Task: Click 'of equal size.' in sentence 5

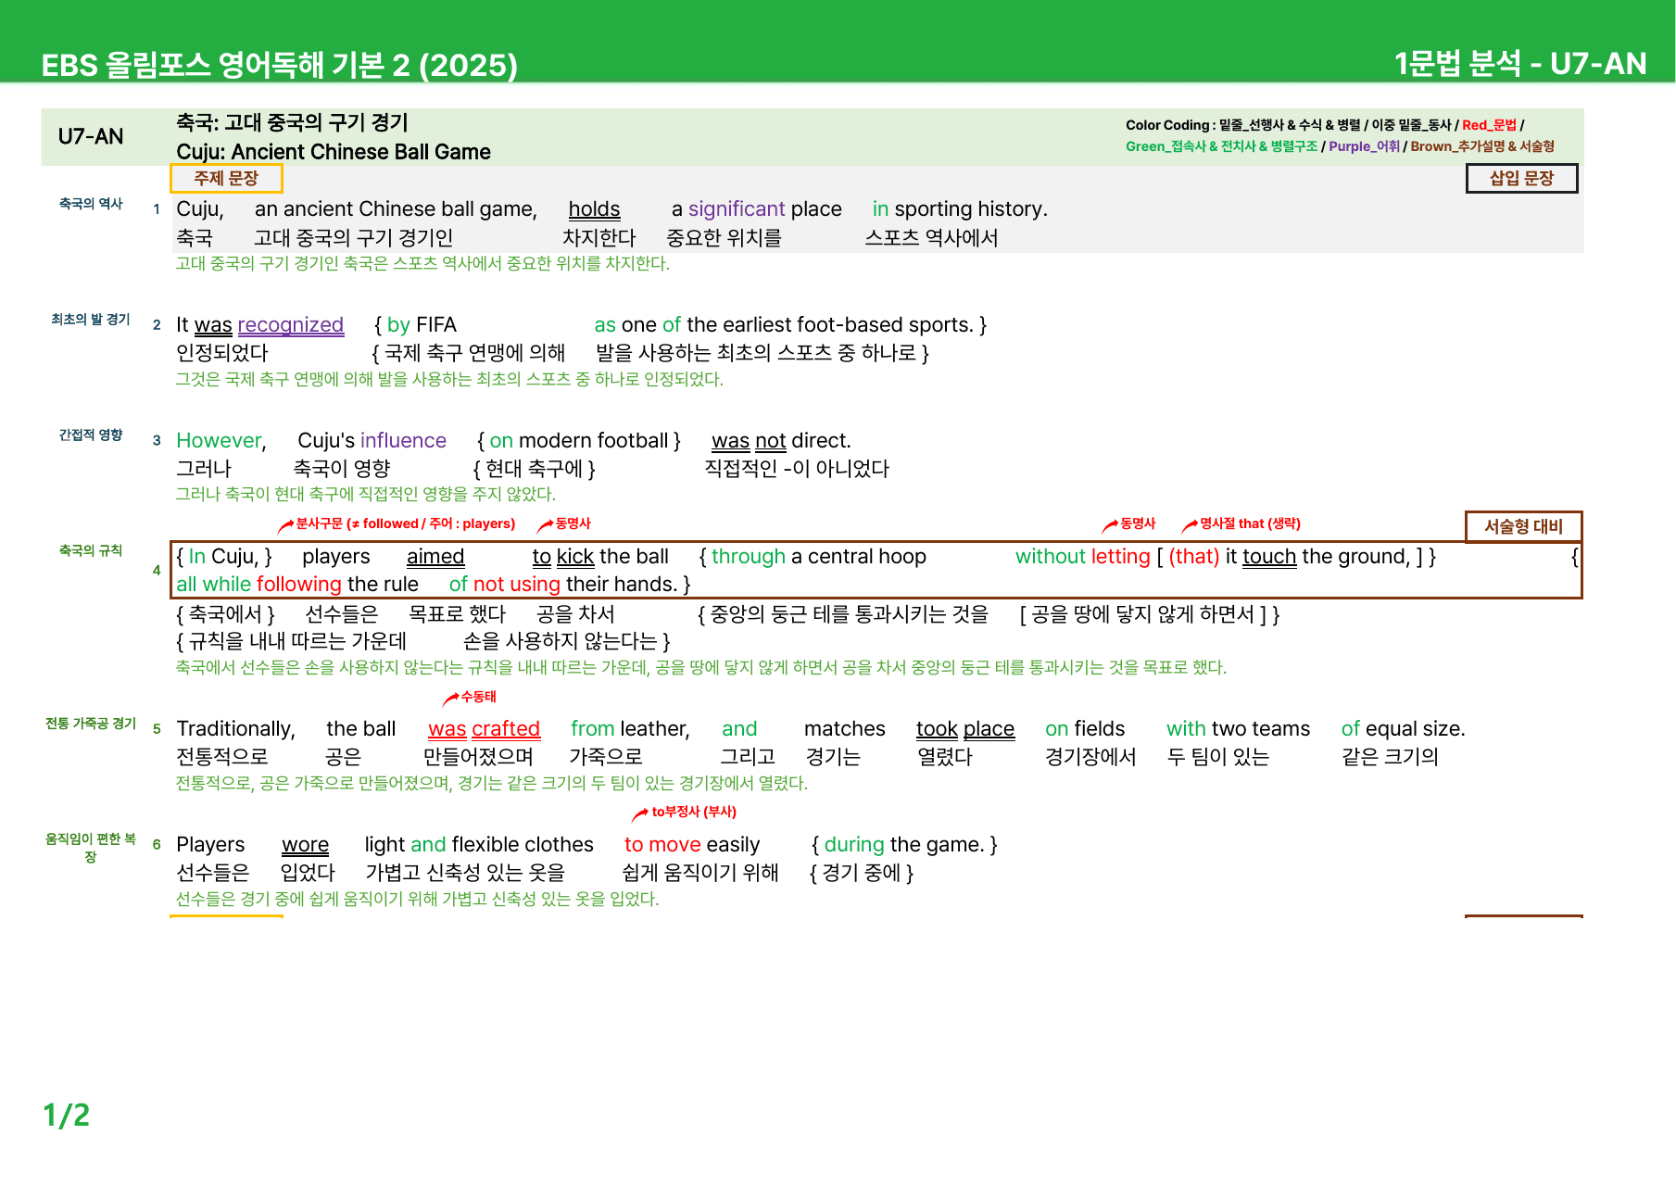Action: [x=1403, y=729]
